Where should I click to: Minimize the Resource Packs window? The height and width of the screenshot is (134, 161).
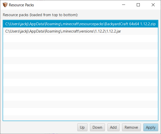coord(124,5)
